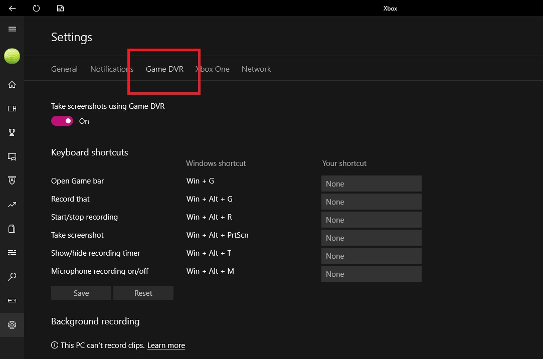Reset the keyboard shortcuts
This screenshot has width=543, height=359.
point(143,293)
